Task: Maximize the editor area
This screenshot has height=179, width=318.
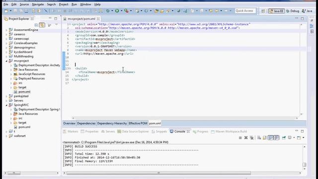Action: [x=302, y=18]
